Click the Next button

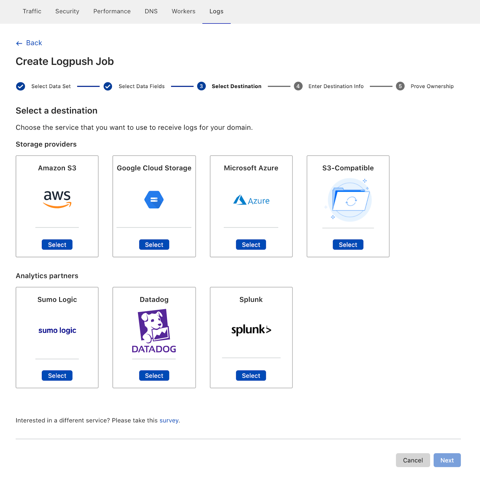pyautogui.click(x=447, y=460)
